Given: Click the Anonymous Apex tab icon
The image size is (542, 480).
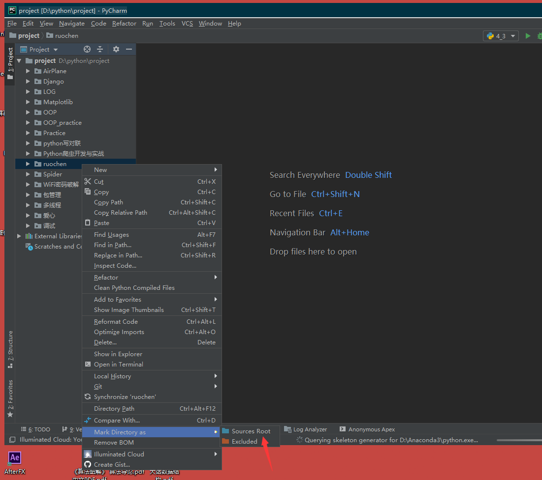Looking at the screenshot, I should coord(343,429).
